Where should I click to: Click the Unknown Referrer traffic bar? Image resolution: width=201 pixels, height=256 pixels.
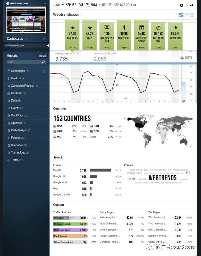tap(71, 218)
